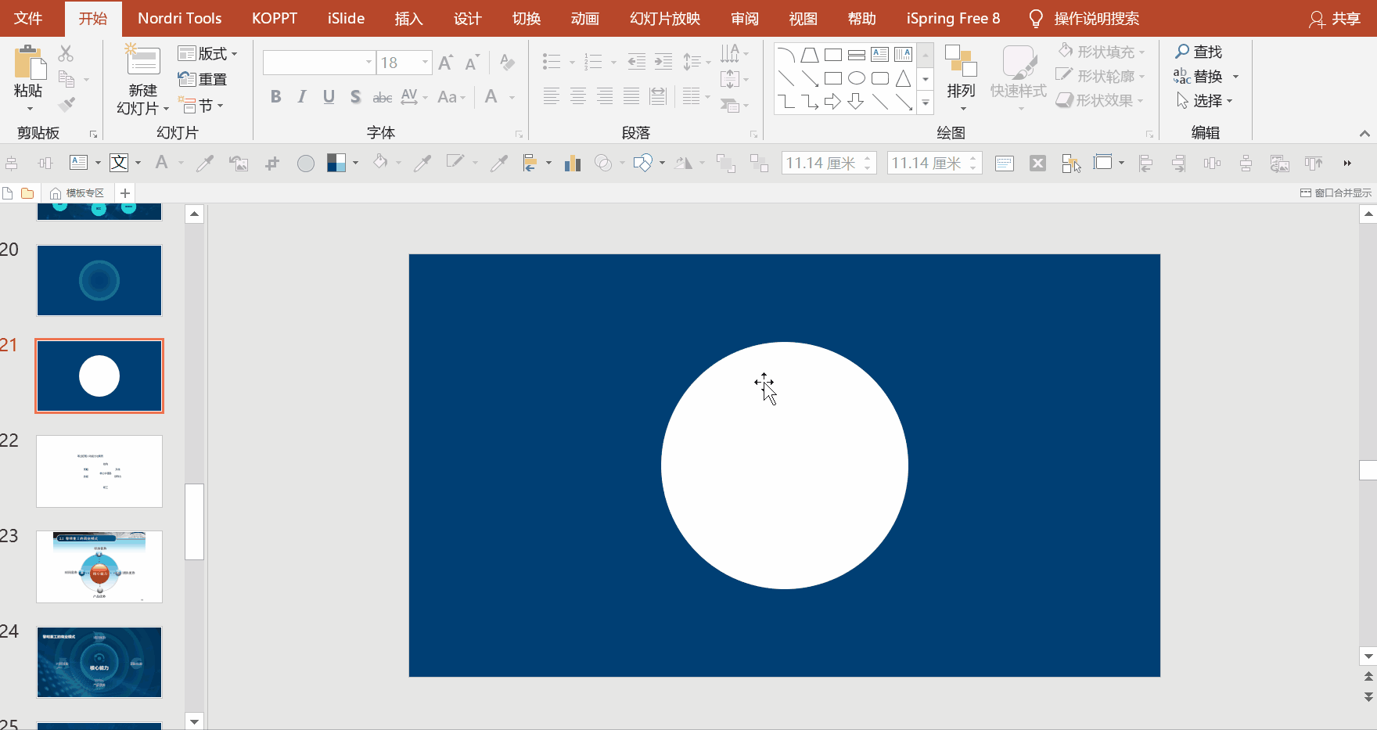1377x730 pixels.
Task: Toggle Underline text style
Action: tap(329, 97)
